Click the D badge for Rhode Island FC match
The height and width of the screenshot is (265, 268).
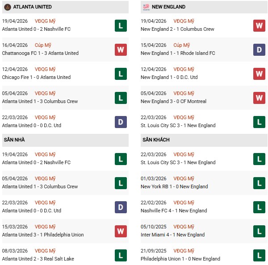[260, 50]
